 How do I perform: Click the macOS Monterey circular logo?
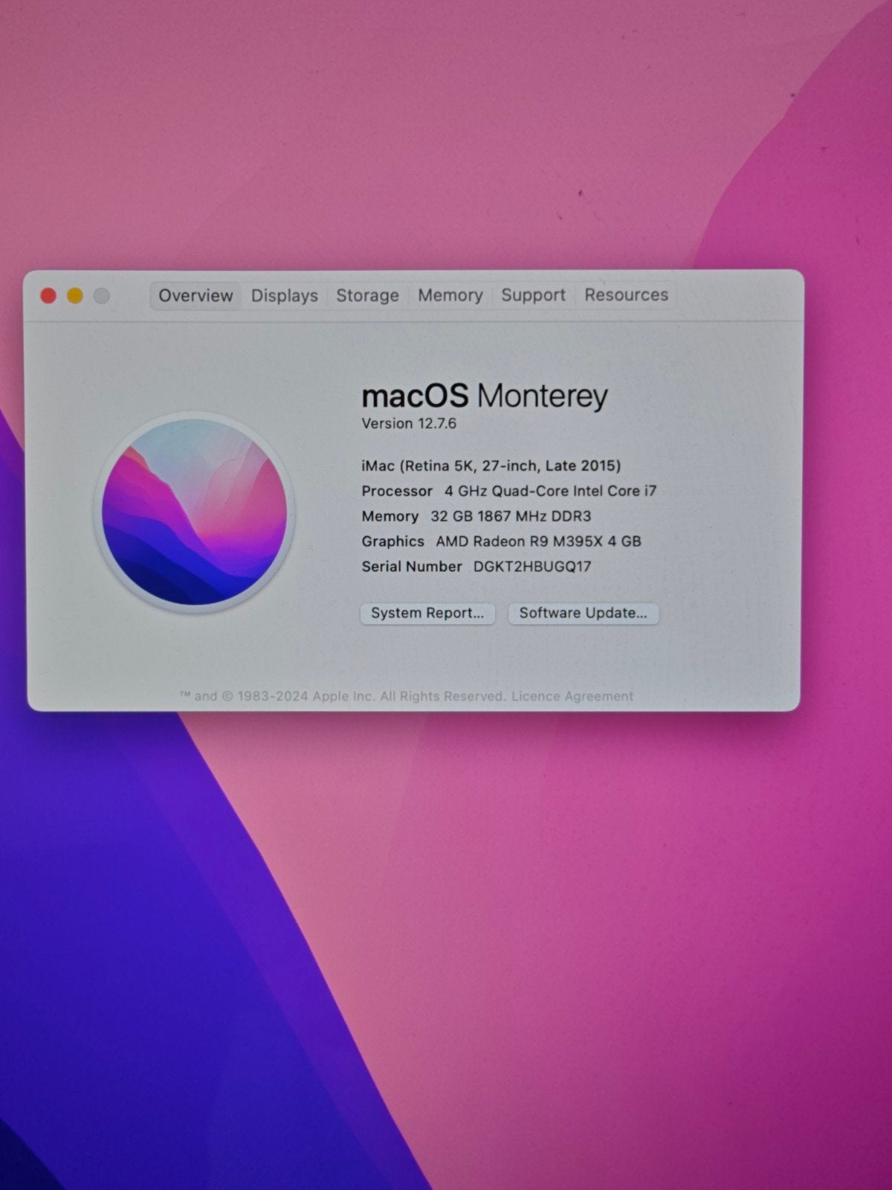pos(195,512)
